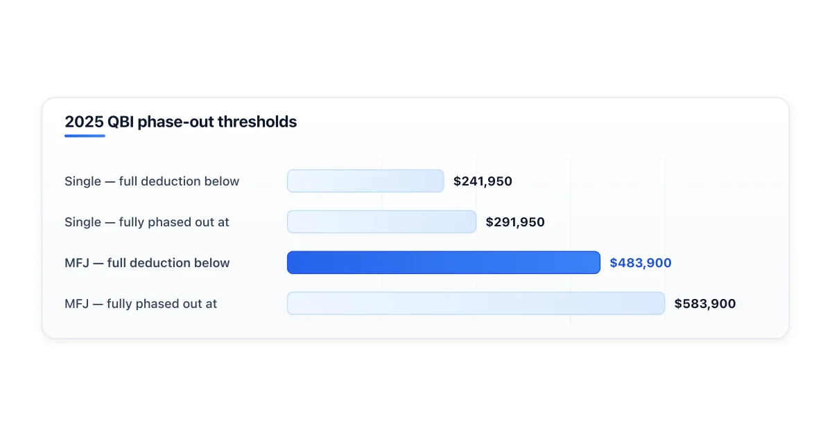Click the blue underline beneath the title
The width and height of the screenshot is (832, 436).
point(85,136)
